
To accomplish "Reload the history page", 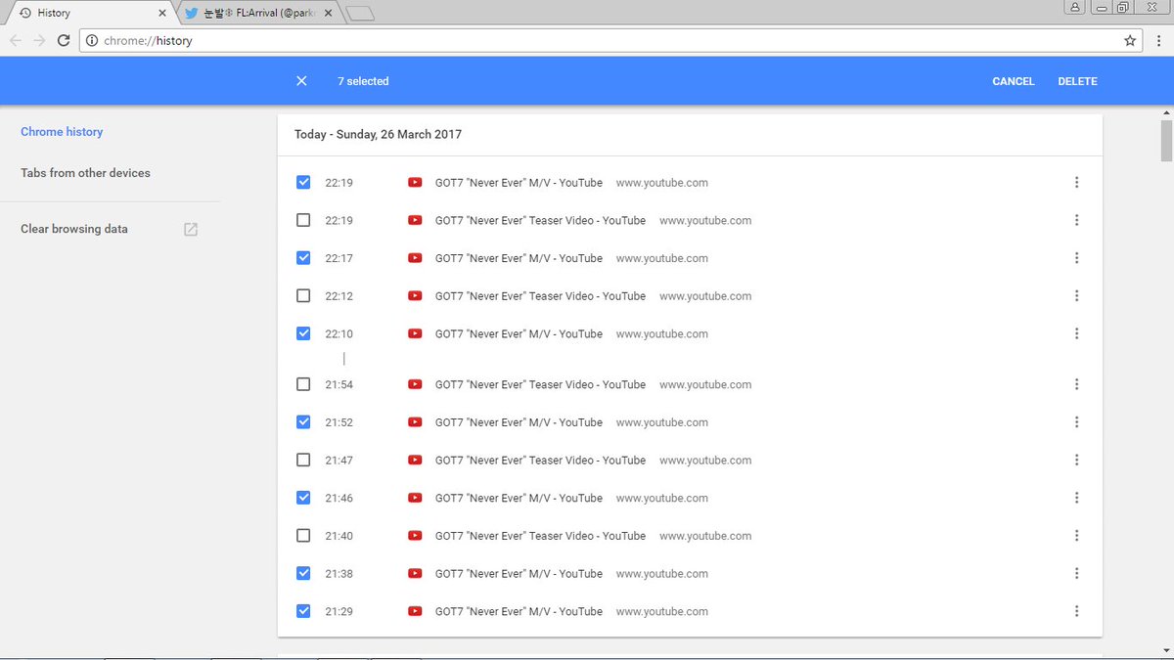I will 64,40.
